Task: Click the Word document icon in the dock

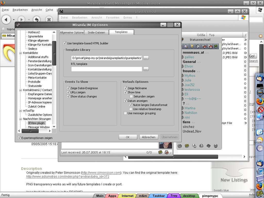Action: pyautogui.click(x=260, y=171)
